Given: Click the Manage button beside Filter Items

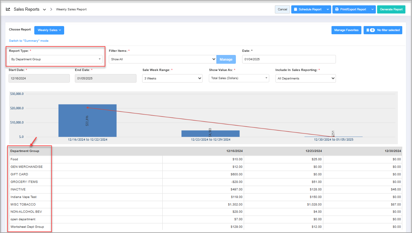Looking at the screenshot, I should point(226,59).
